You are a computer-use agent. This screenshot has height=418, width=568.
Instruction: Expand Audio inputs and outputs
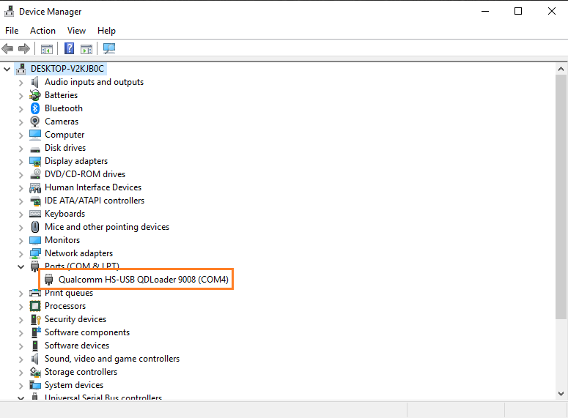(x=21, y=82)
